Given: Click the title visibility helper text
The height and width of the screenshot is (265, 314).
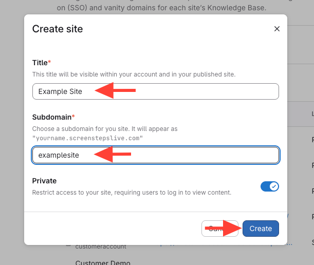Looking at the screenshot, I should coord(134,74).
